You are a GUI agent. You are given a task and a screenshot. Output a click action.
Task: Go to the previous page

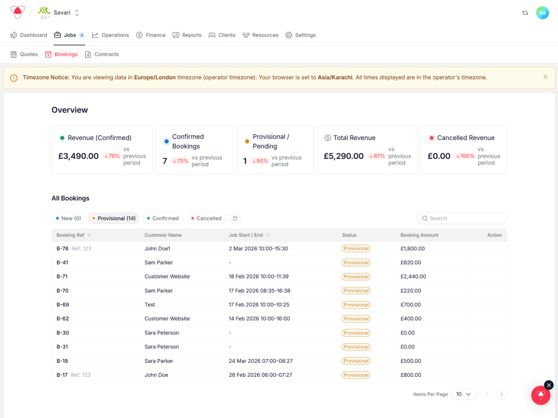pyautogui.click(x=487, y=394)
